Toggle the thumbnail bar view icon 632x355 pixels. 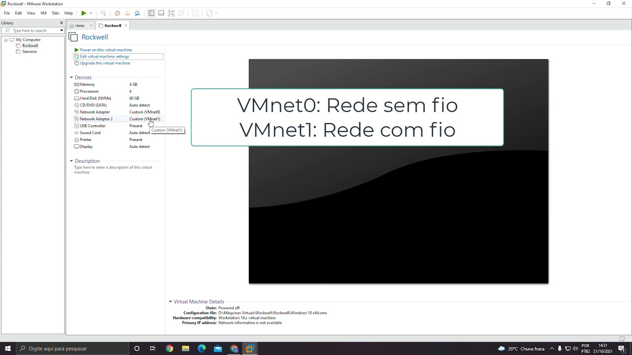[x=161, y=13]
